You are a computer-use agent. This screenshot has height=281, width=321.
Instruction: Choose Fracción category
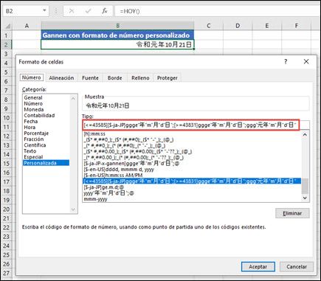tap(34, 139)
